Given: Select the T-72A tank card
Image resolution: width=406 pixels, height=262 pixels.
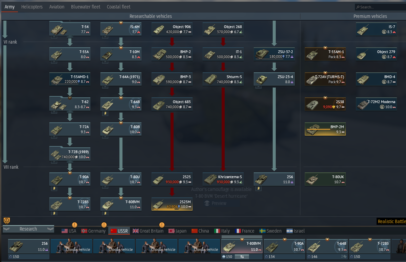Looking at the screenshot, I should 70,129.
